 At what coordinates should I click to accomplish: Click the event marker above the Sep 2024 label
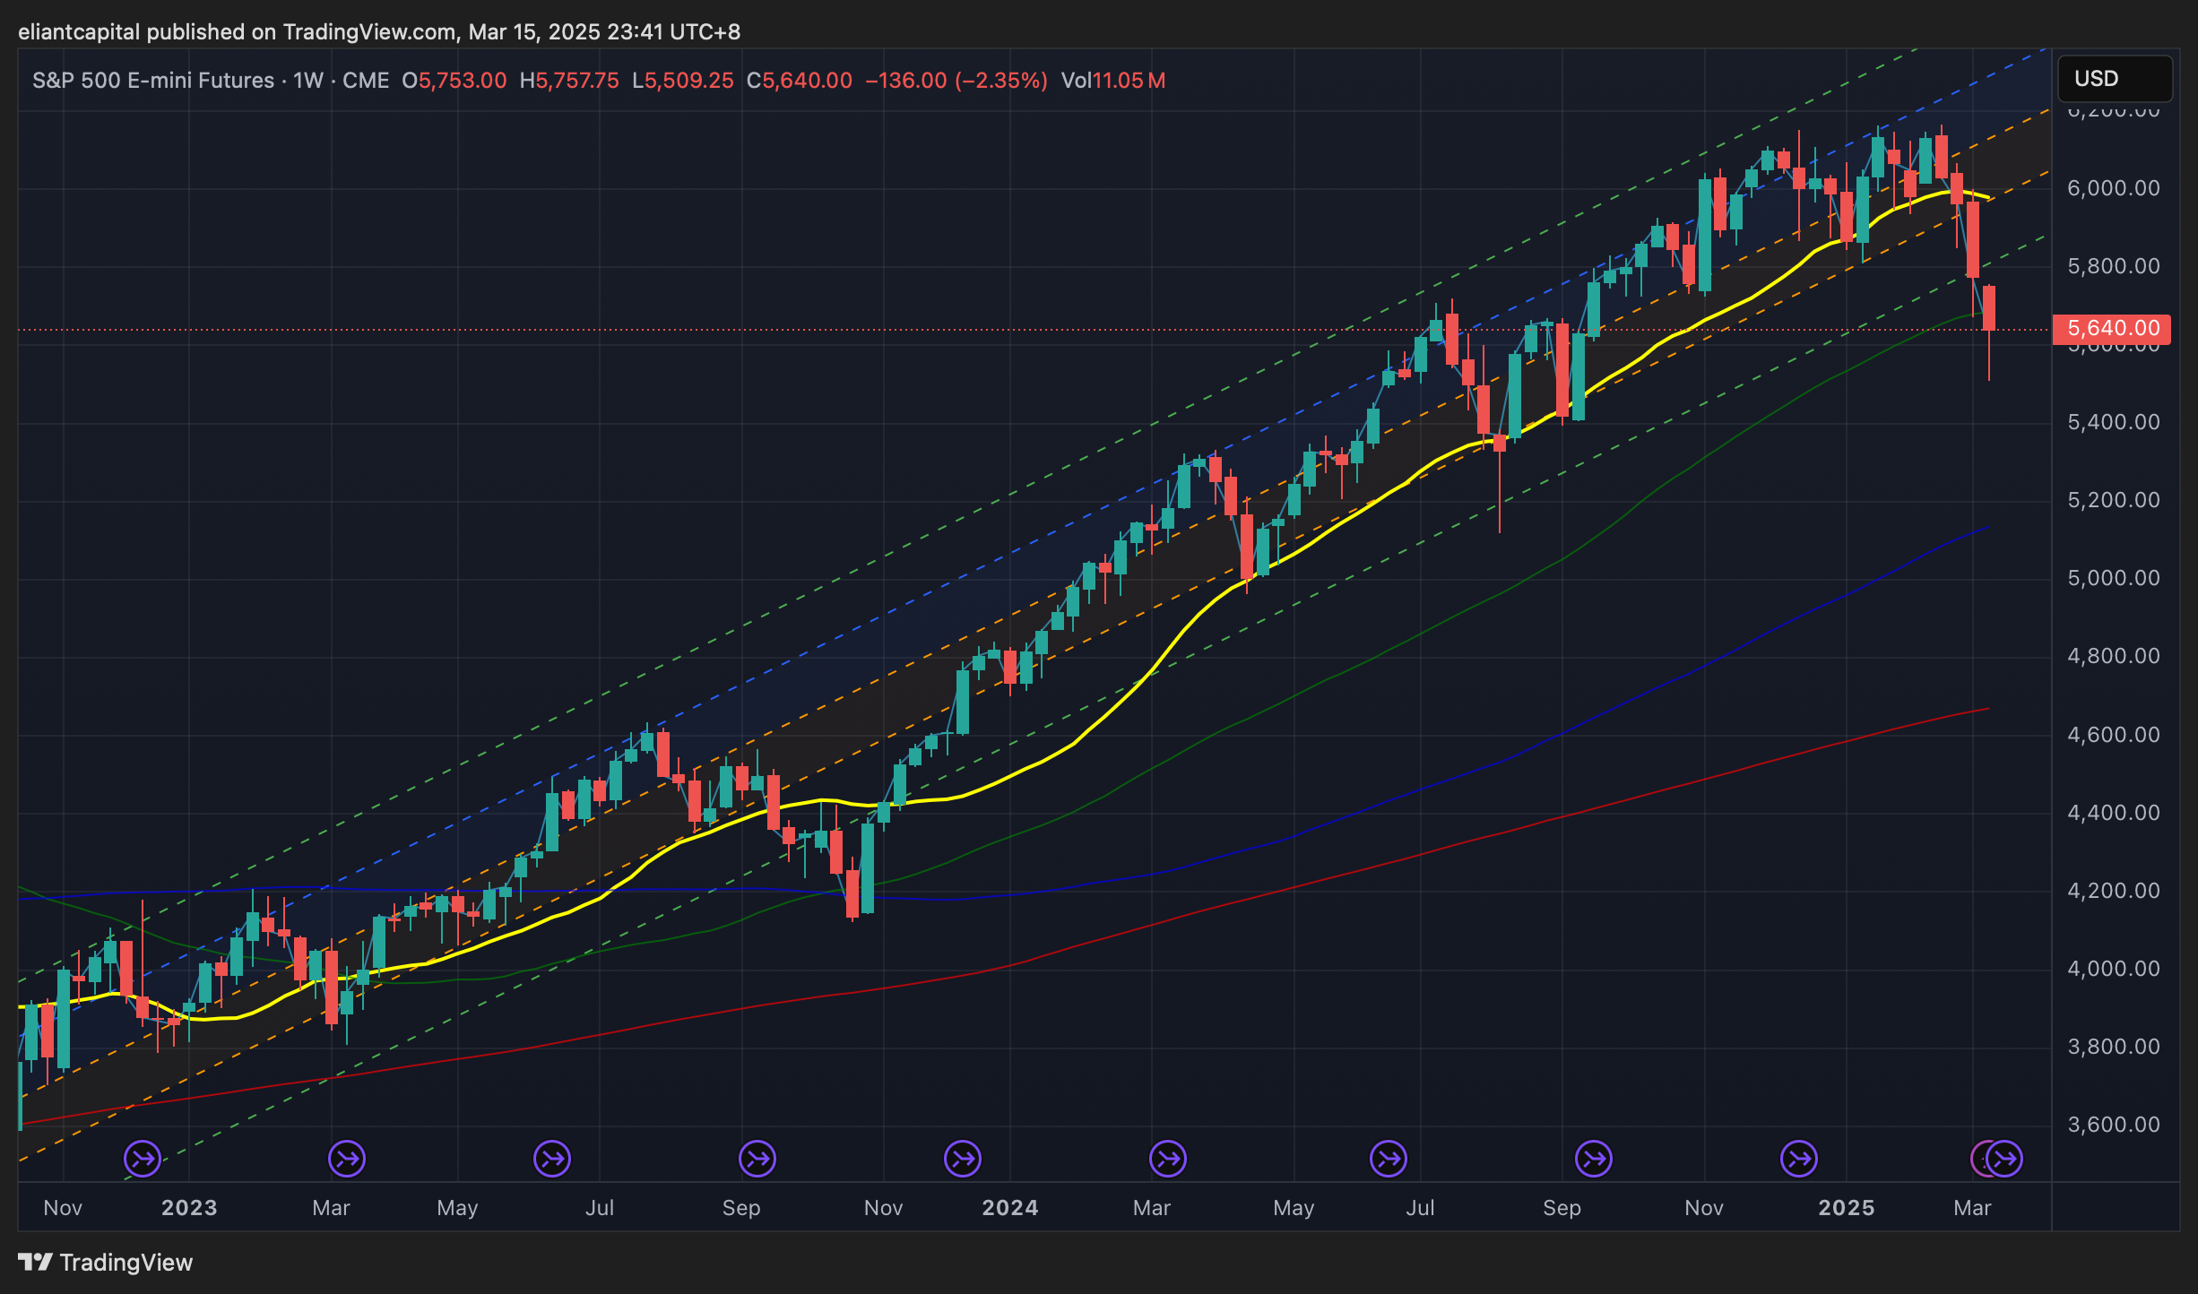pyautogui.click(x=1594, y=1159)
